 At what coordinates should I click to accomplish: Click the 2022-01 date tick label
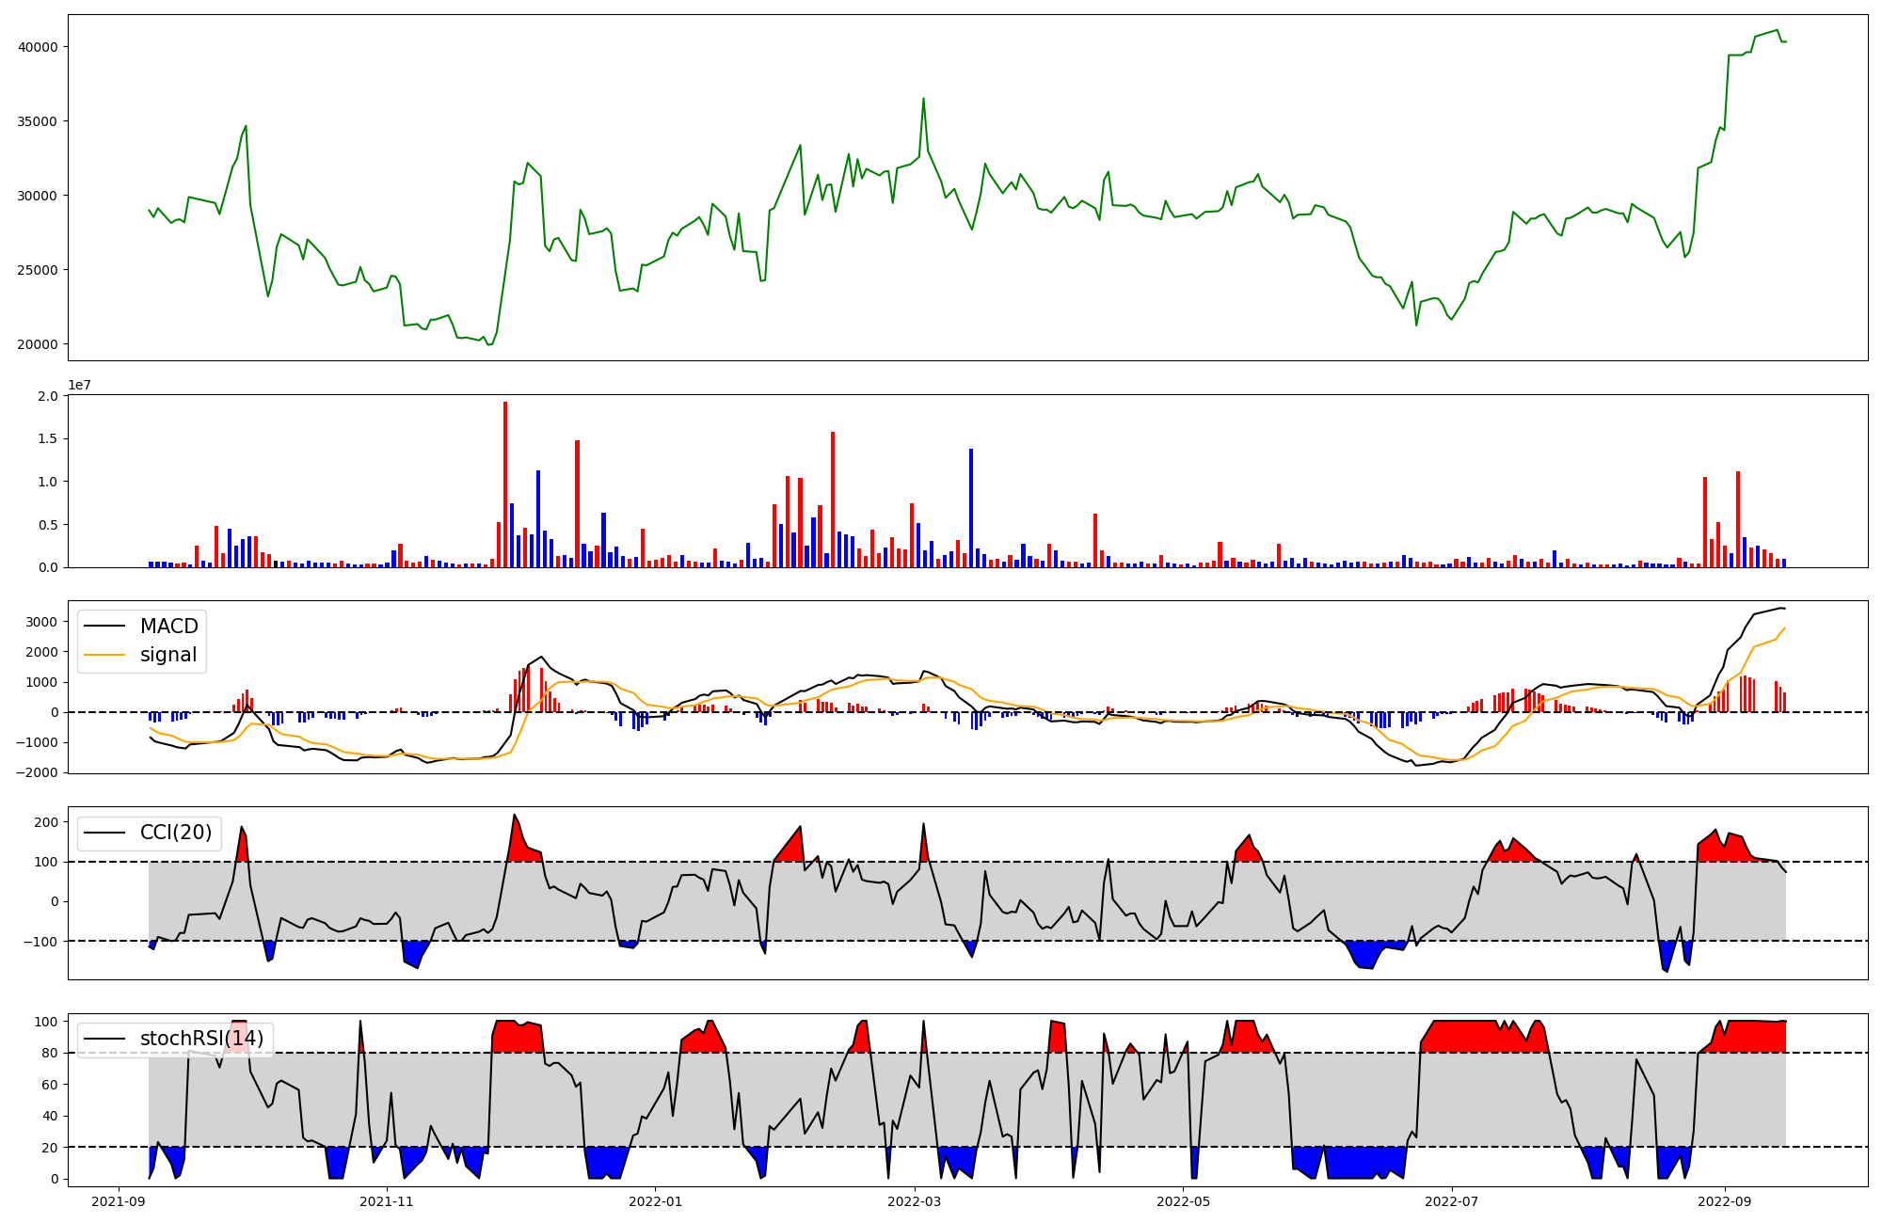click(x=655, y=1201)
